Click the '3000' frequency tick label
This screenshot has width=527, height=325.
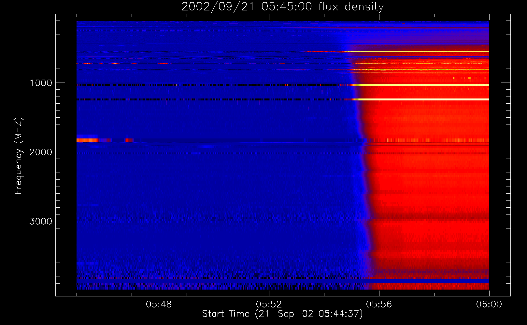41,221
